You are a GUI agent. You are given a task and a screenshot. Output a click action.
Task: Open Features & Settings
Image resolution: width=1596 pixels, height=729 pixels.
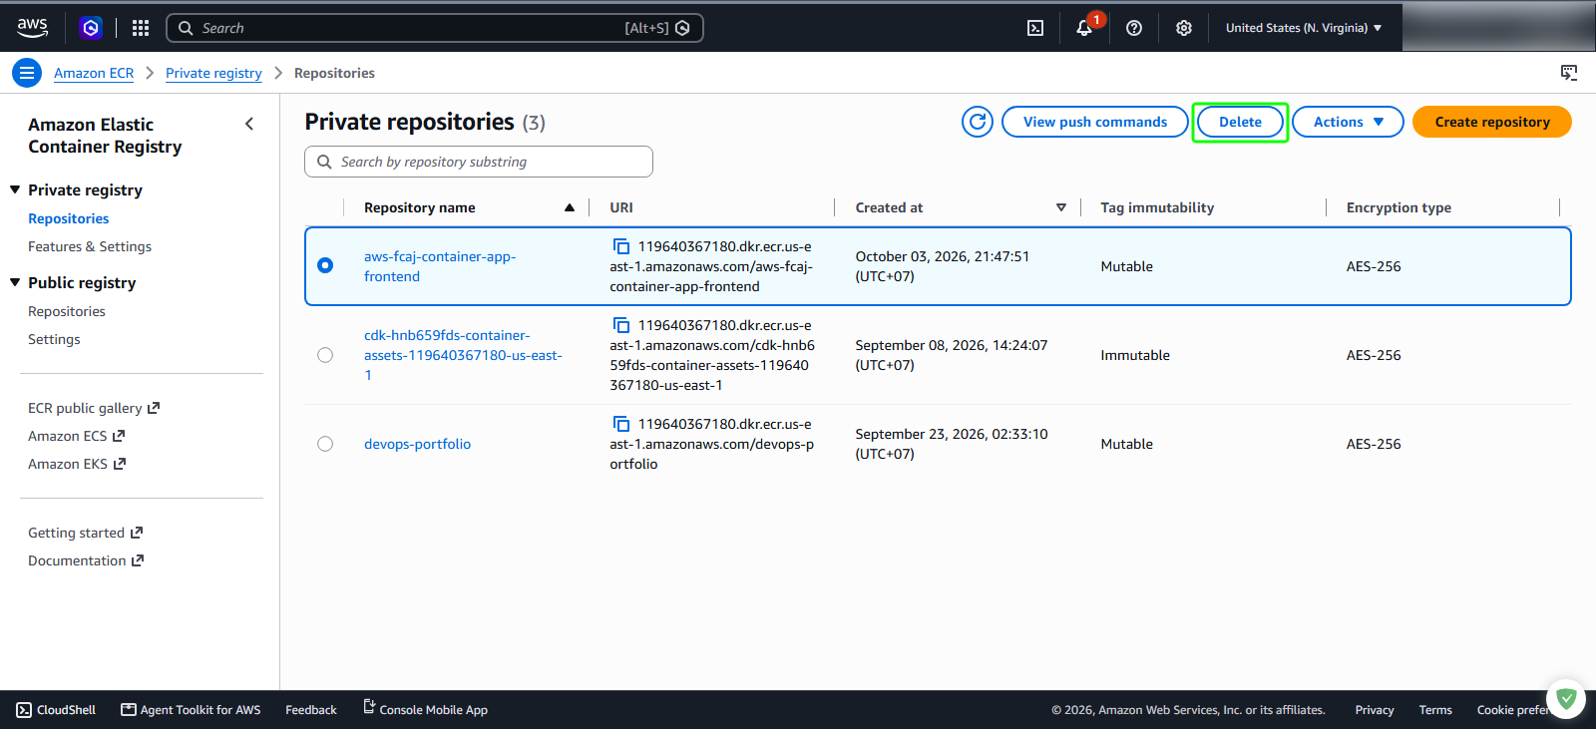point(90,246)
